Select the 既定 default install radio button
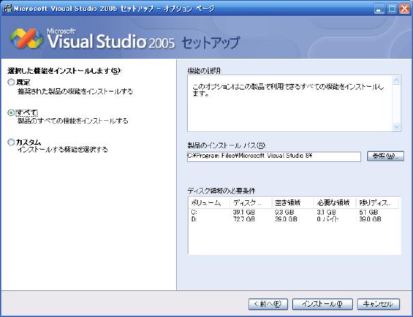 point(11,82)
